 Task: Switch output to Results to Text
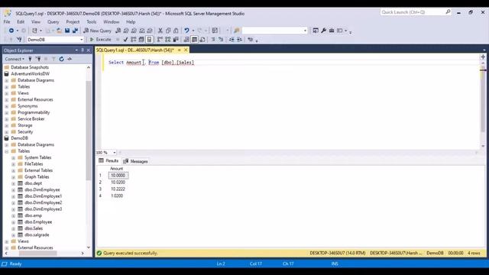[186, 40]
